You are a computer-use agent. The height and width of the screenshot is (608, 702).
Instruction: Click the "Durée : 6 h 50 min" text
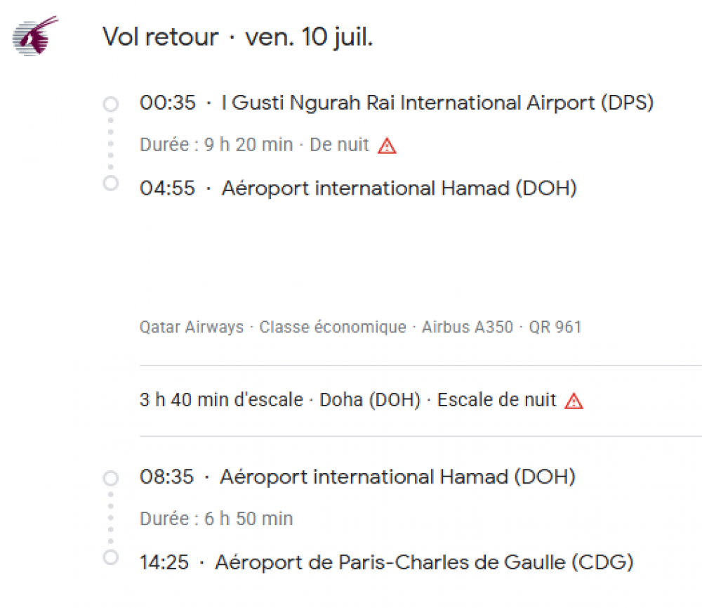[216, 519]
